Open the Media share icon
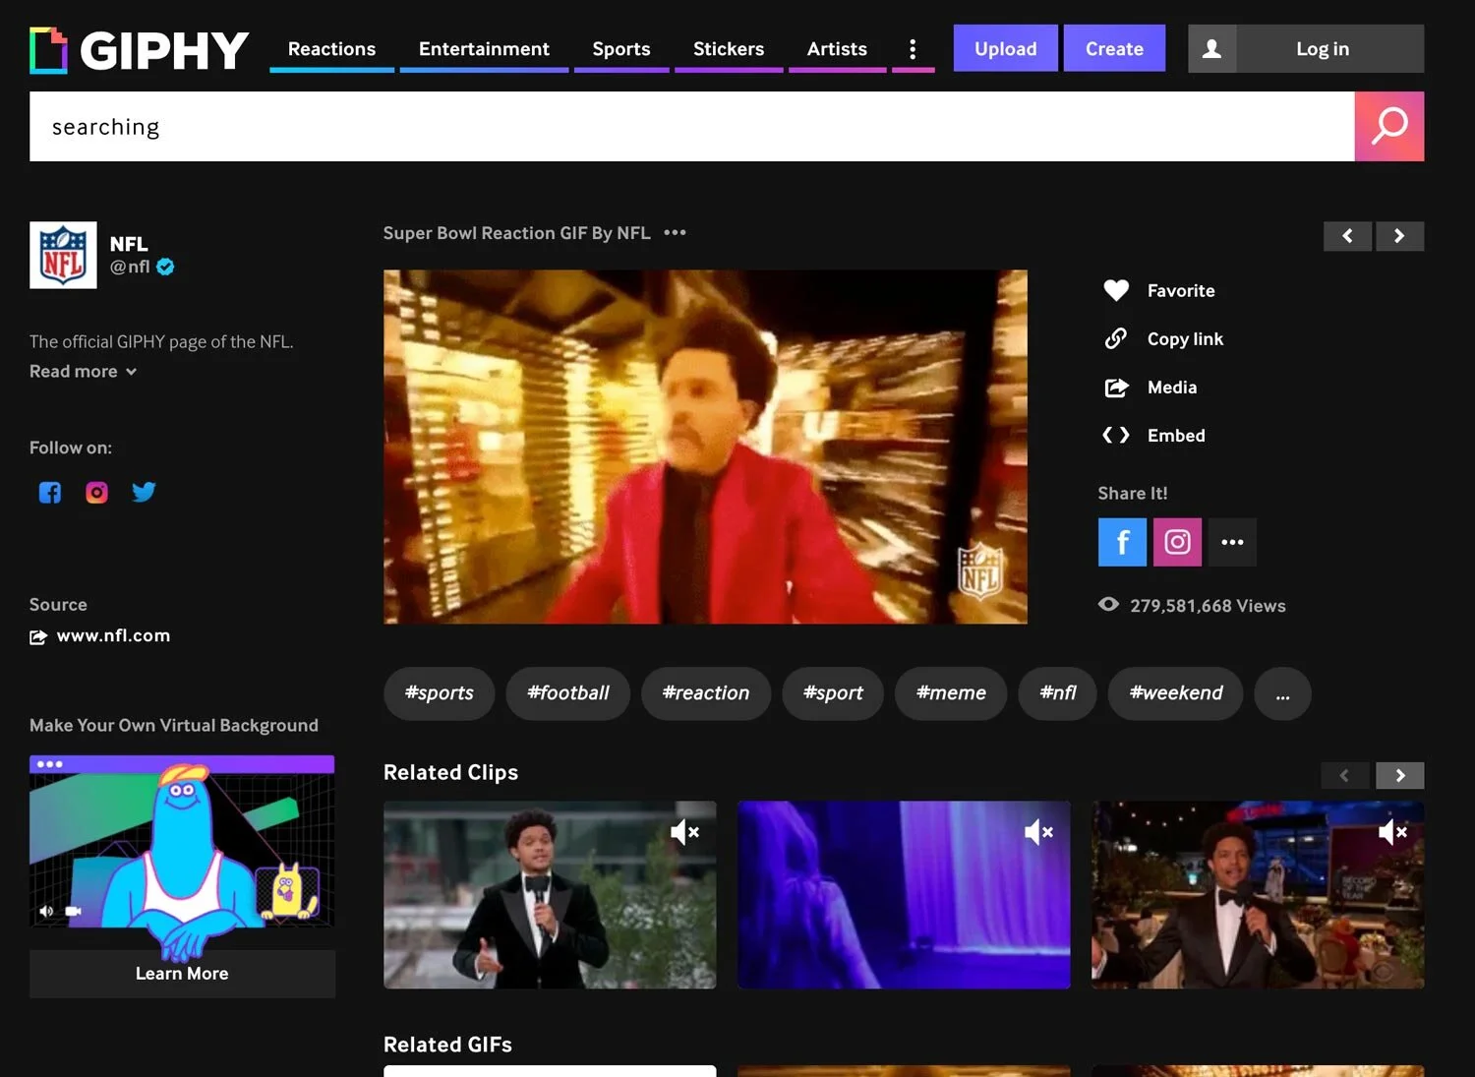The width and height of the screenshot is (1475, 1077). point(1116,388)
